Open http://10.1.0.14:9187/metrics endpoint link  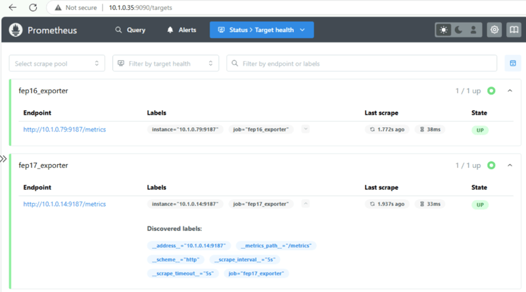pos(64,204)
